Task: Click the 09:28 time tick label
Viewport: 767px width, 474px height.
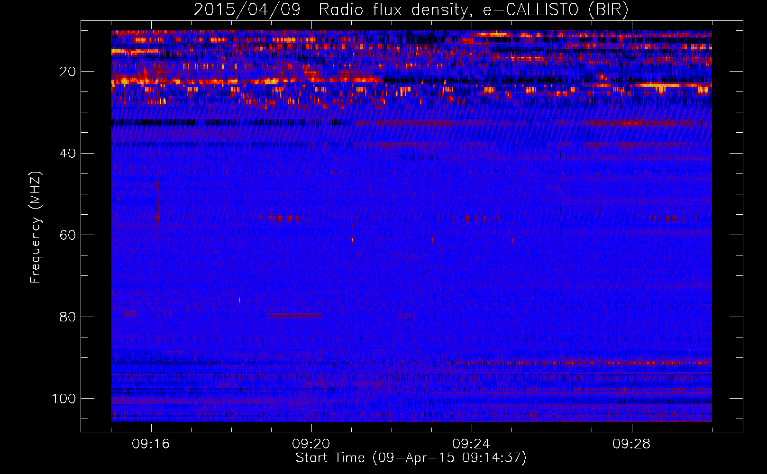Action: pos(631,444)
